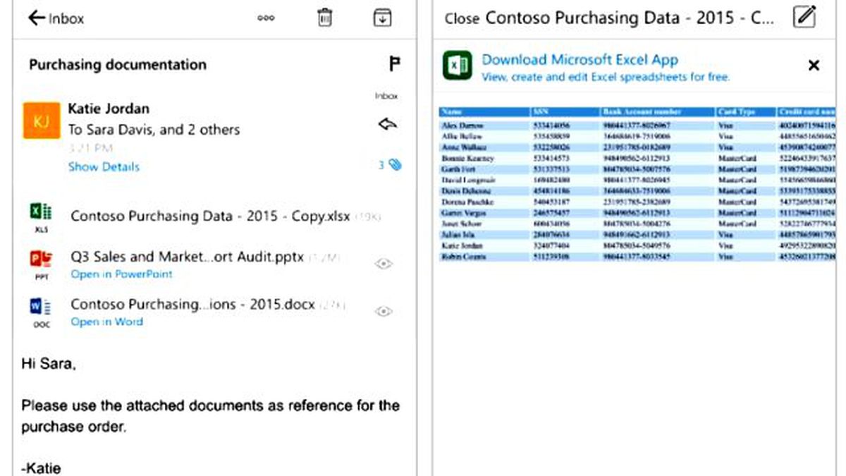
Task: Open the edit pencil icon in preview
Action: tap(804, 17)
